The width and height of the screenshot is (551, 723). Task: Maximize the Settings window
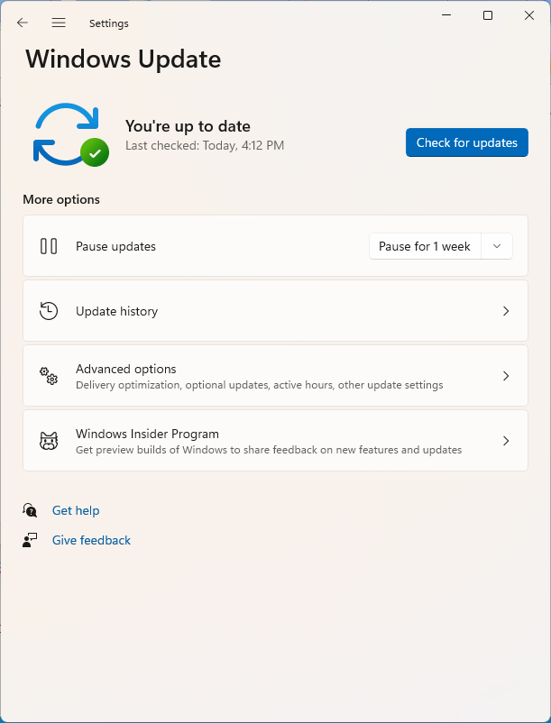488,15
